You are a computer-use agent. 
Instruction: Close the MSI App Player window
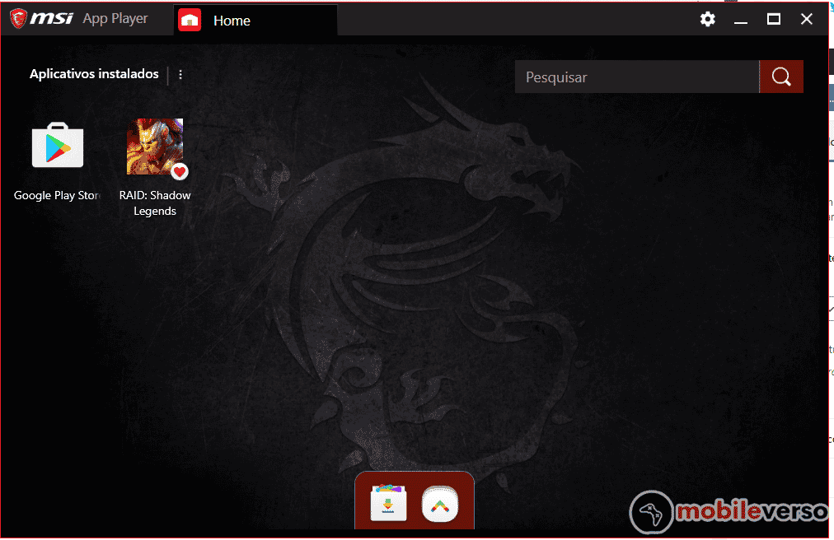[807, 19]
